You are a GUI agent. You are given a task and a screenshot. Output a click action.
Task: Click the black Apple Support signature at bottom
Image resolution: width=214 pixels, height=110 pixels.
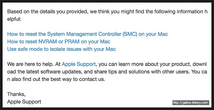[24, 102]
